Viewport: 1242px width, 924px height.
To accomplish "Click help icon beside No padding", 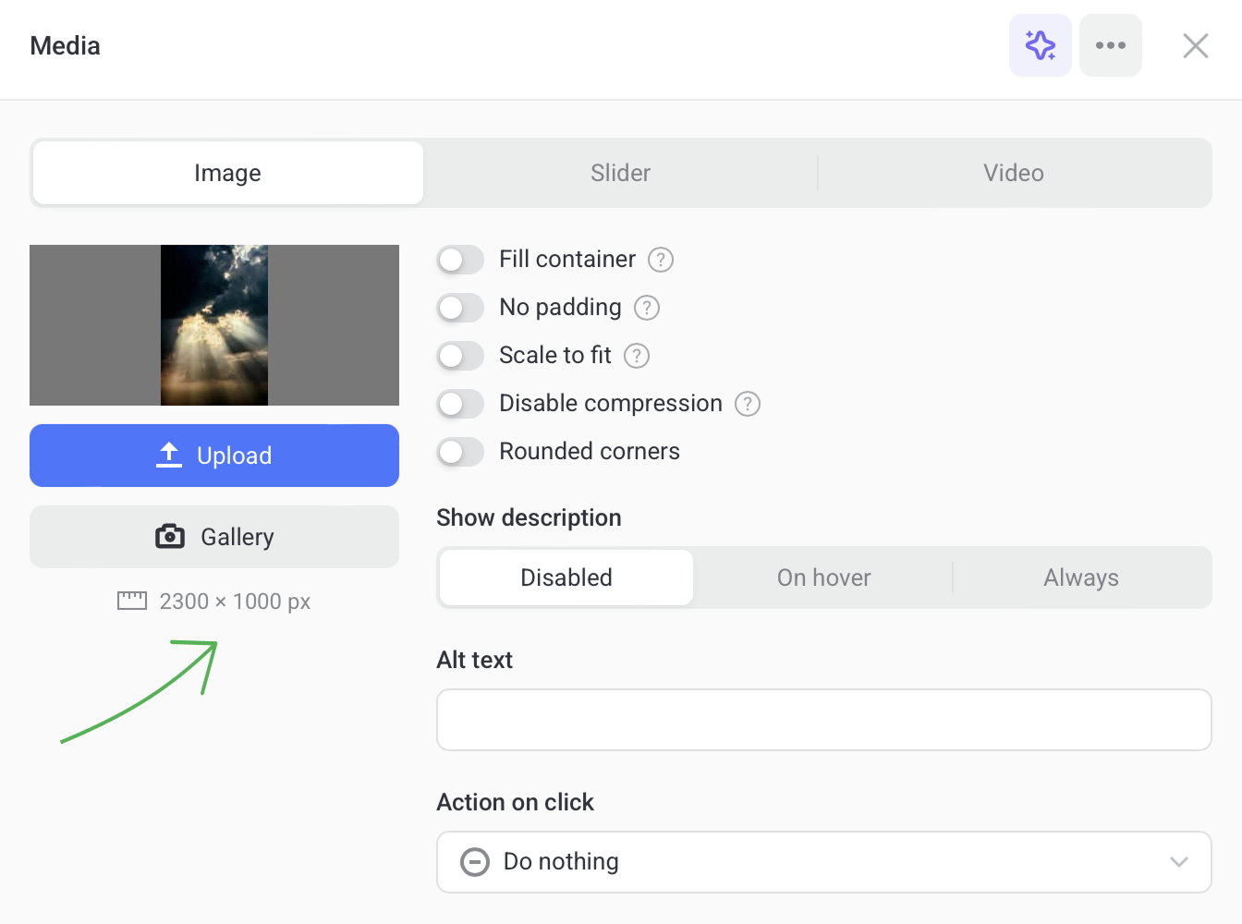I will [x=647, y=308].
